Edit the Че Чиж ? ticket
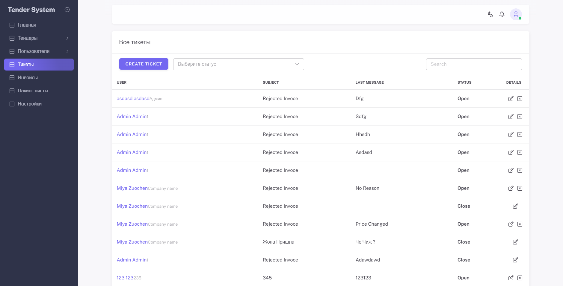Image resolution: width=563 pixels, height=286 pixels. pos(515,242)
